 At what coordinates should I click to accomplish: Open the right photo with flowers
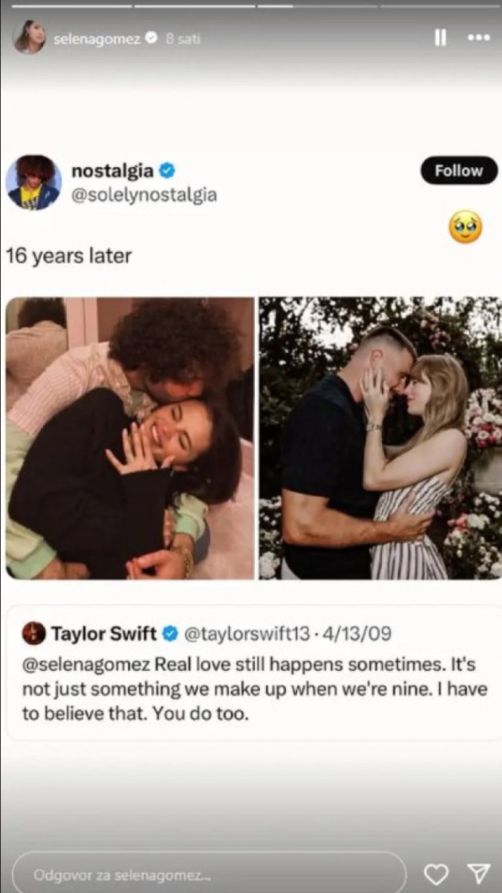coord(380,438)
